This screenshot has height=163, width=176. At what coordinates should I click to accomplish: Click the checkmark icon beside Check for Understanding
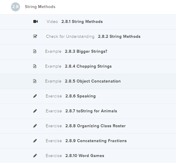pos(35,36)
